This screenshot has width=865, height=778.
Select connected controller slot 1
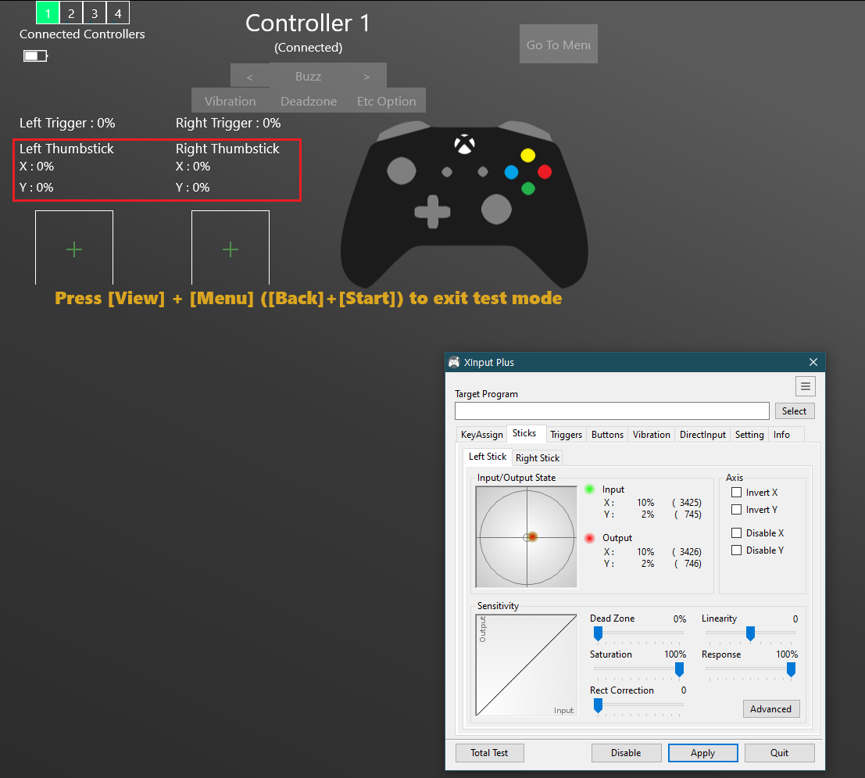click(48, 13)
